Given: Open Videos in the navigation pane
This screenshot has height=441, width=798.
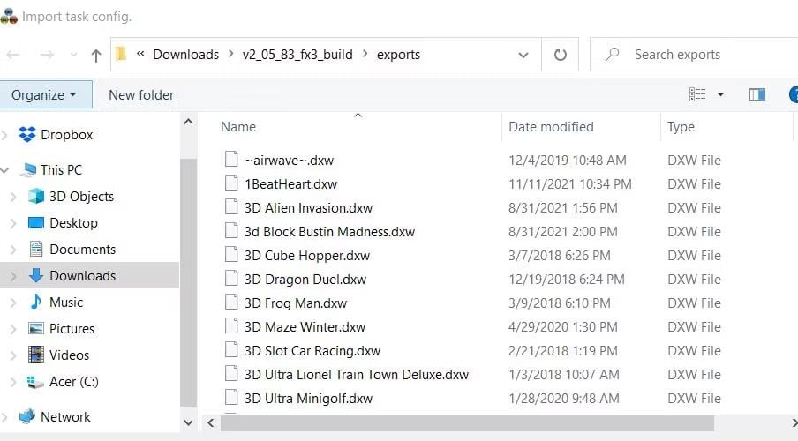Looking at the screenshot, I should [69, 355].
